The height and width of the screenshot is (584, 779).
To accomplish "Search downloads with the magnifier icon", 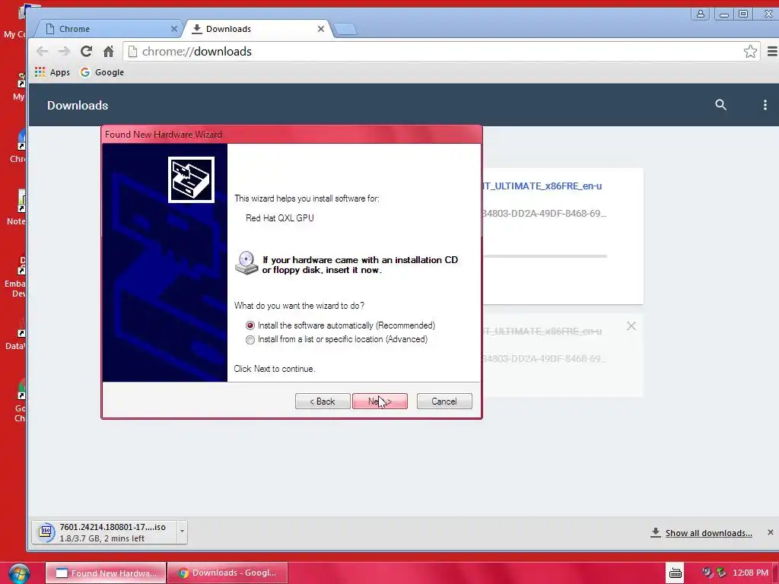I will (x=720, y=105).
